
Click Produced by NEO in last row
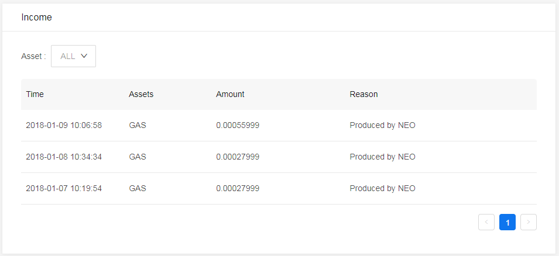pyautogui.click(x=383, y=188)
